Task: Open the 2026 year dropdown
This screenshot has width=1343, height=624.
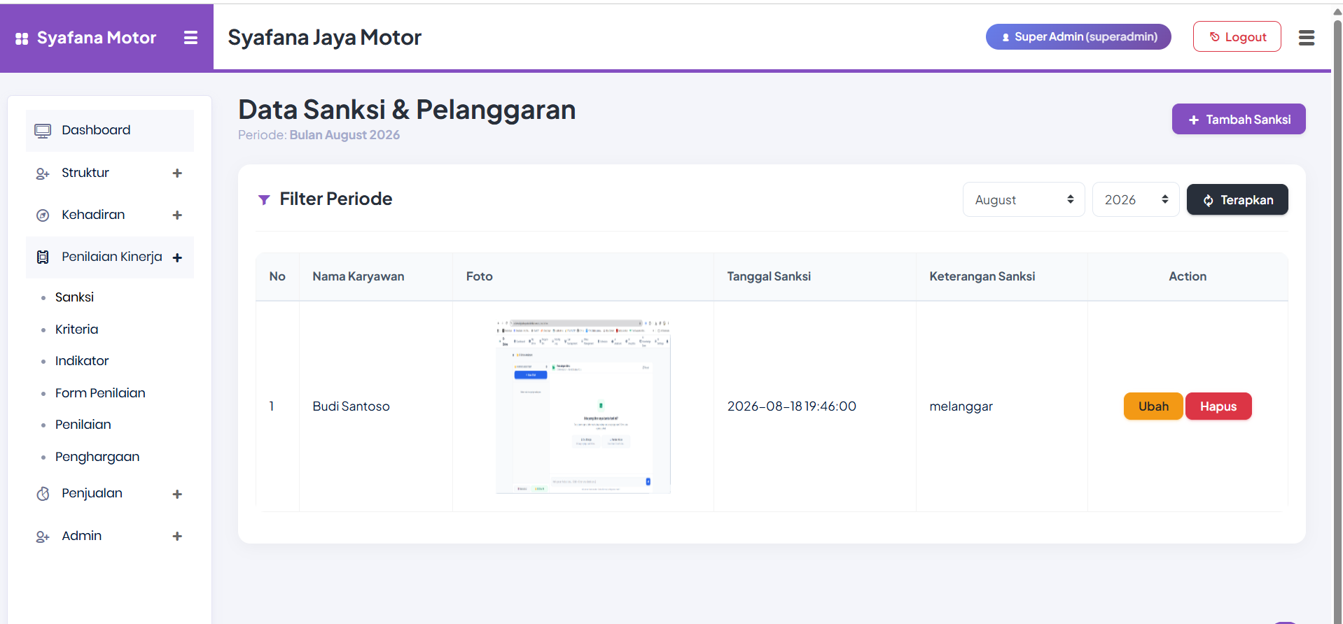Action: [x=1135, y=200]
